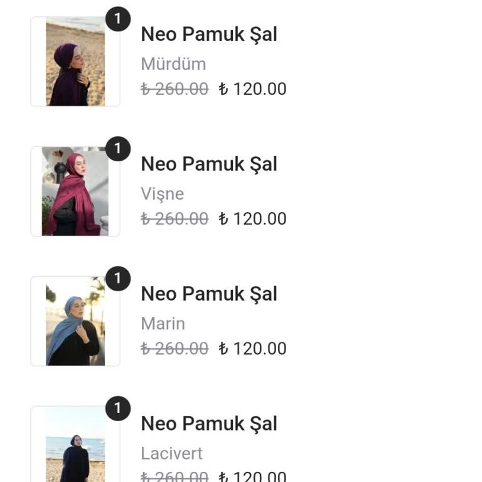The width and height of the screenshot is (482, 482).
Task: Open the Neo Pamuk Şal title above Marin
Action: pyautogui.click(x=209, y=294)
